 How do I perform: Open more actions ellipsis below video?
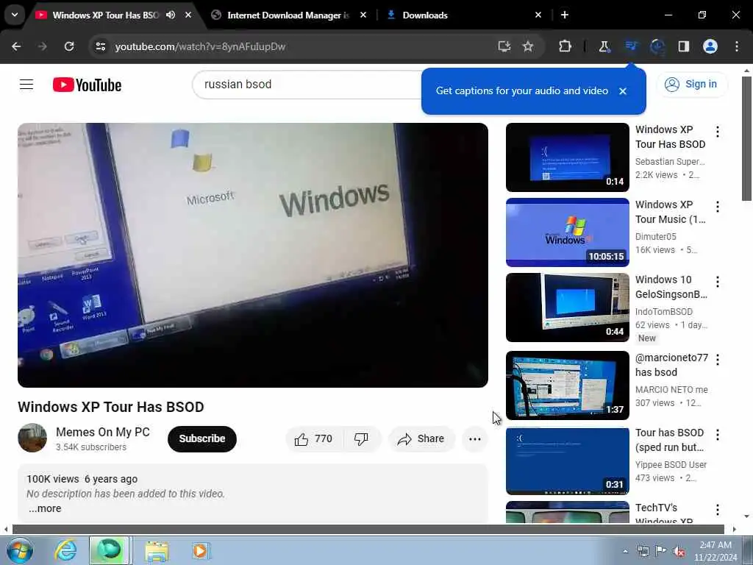tap(474, 438)
